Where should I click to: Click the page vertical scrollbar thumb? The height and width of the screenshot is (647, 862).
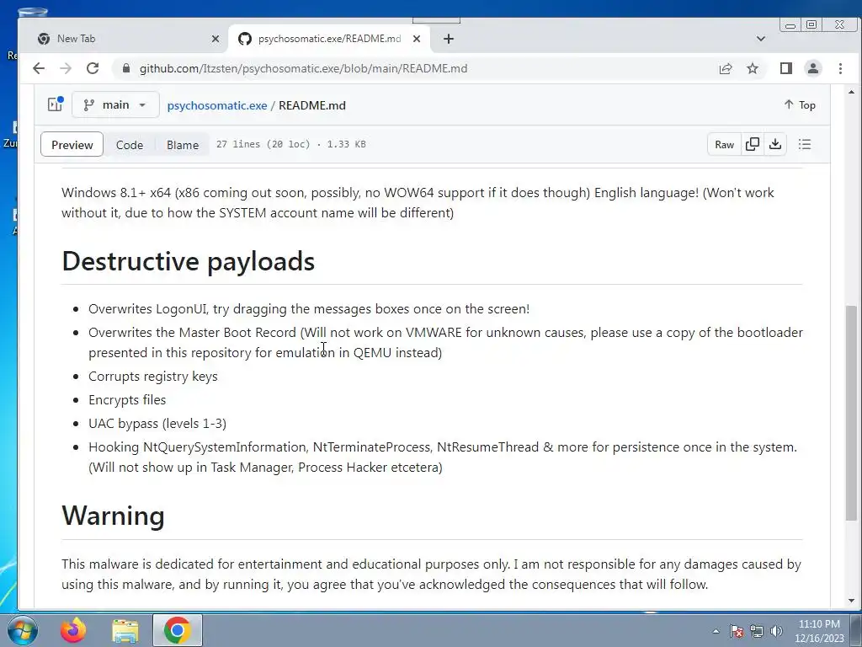pos(851,413)
